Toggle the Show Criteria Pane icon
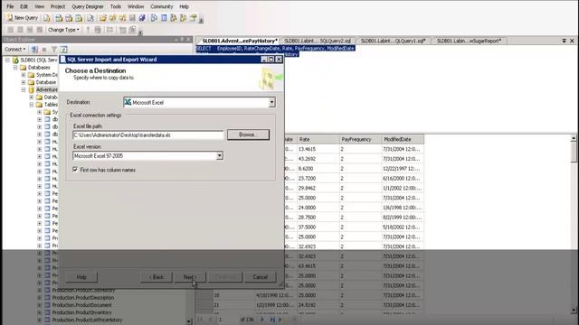 pyautogui.click(x=20, y=30)
